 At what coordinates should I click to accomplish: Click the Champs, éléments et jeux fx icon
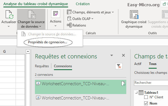69,12
